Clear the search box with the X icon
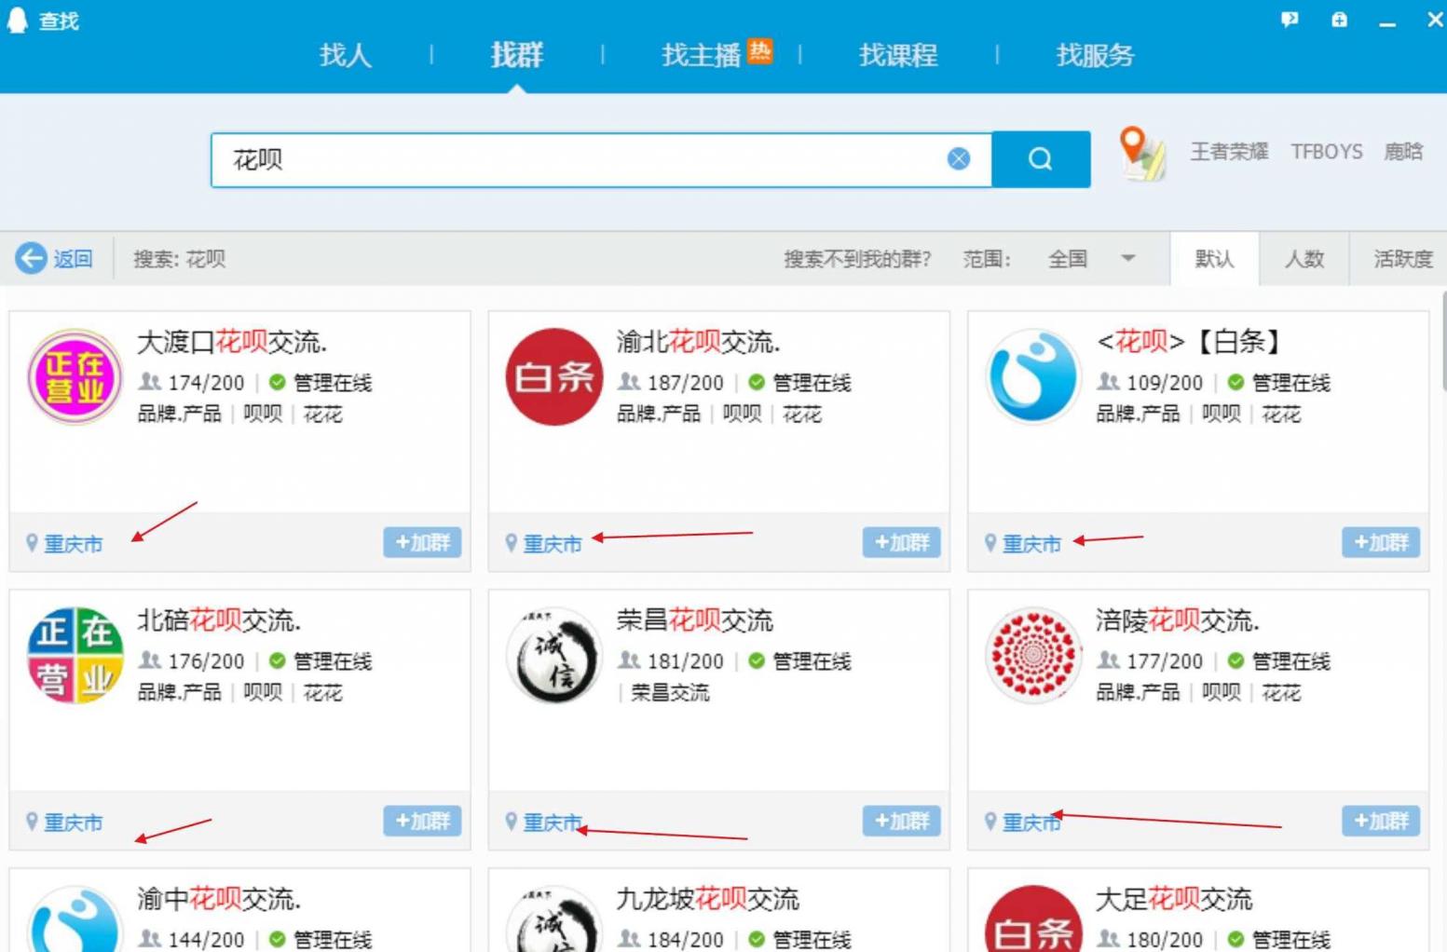The width and height of the screenshot is (1447, 952). point(958,158)
